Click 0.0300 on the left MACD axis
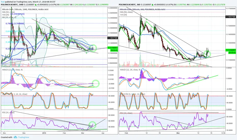 coord(111,70)
